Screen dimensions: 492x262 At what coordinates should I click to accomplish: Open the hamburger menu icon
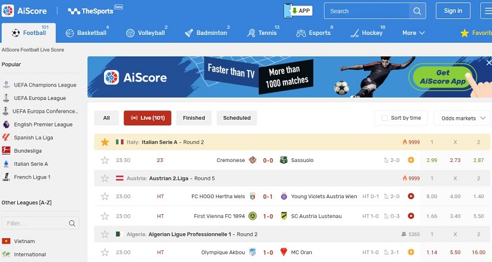[x=486, y=11]
